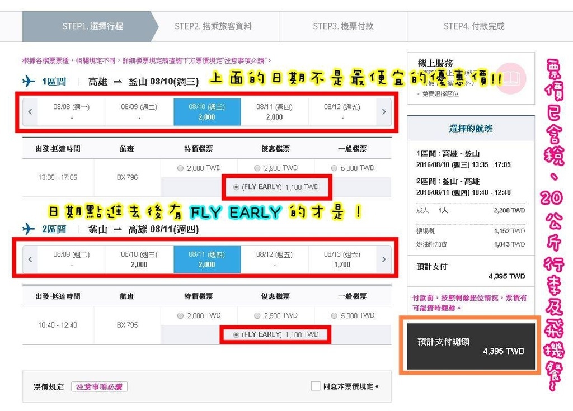
Task: Click the flight number BX 795
Action: click(127, 325)
